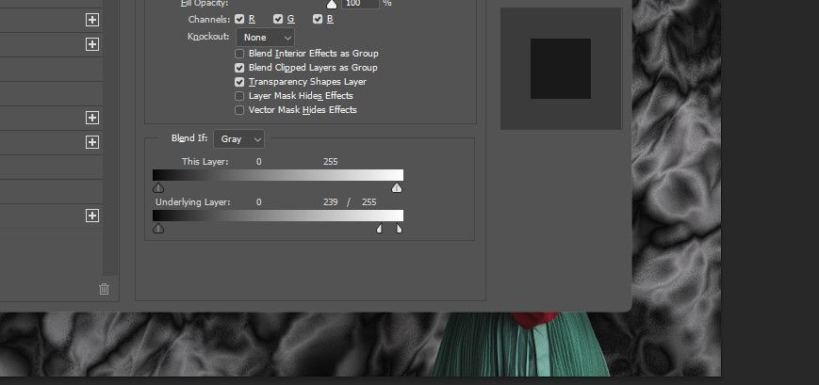Click the dark square style preview thumbnail

coord(561,69)
